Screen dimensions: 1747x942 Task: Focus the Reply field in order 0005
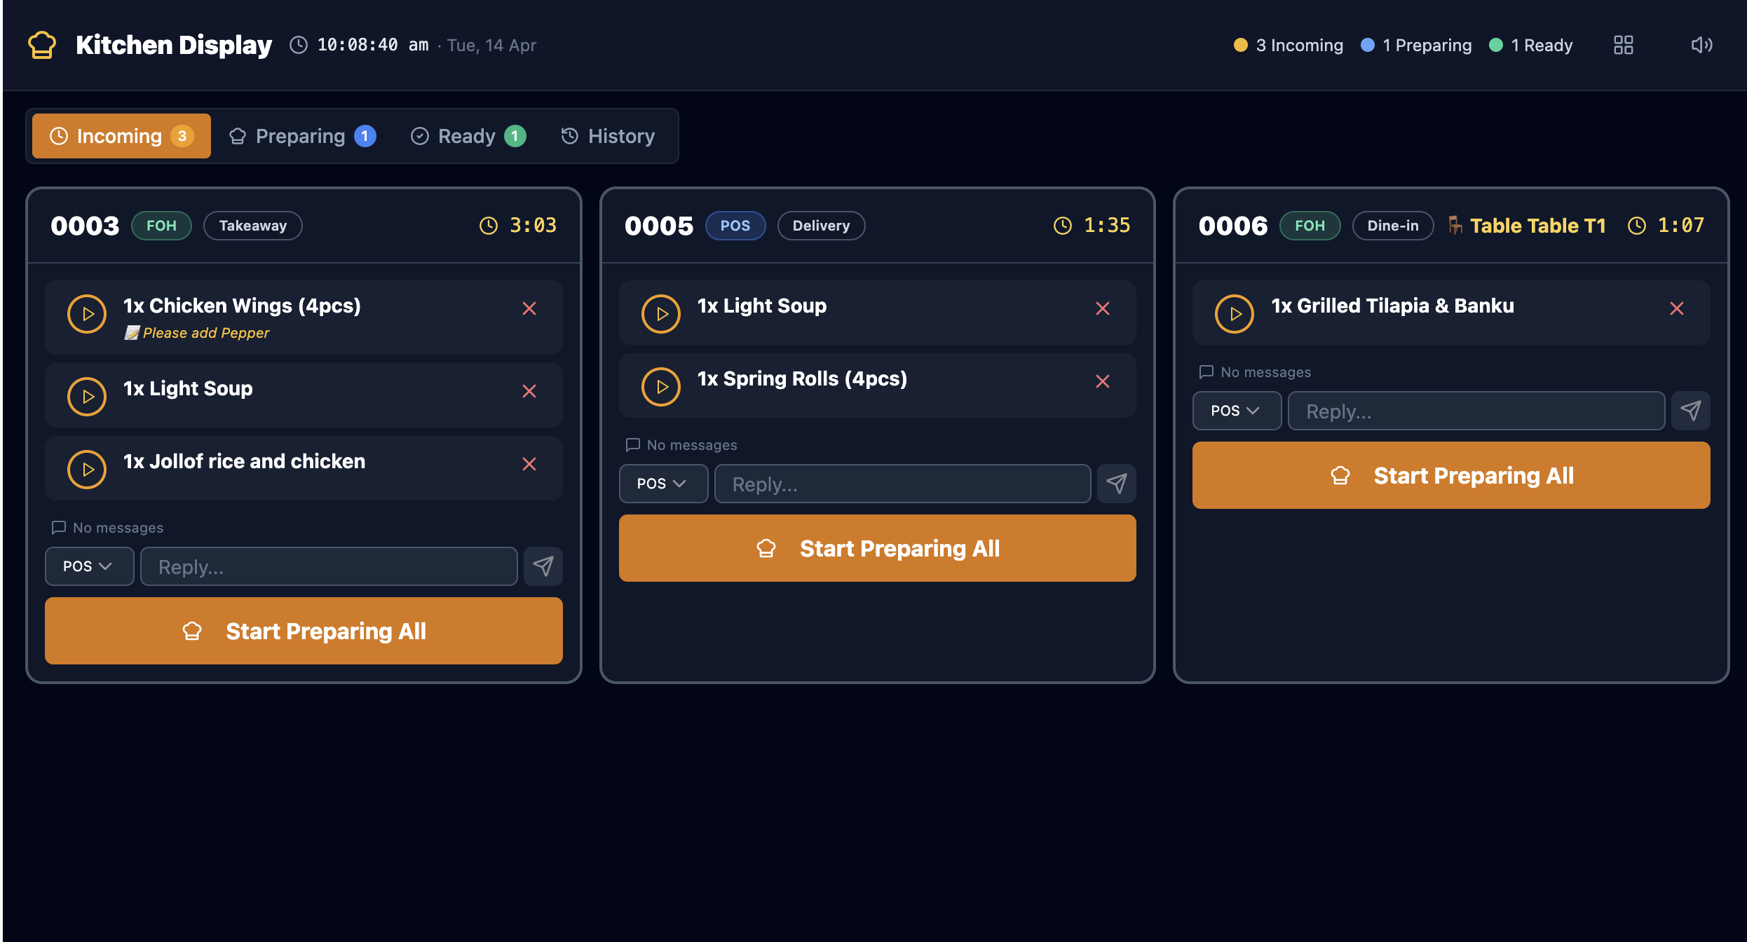(x=903, y=484)
